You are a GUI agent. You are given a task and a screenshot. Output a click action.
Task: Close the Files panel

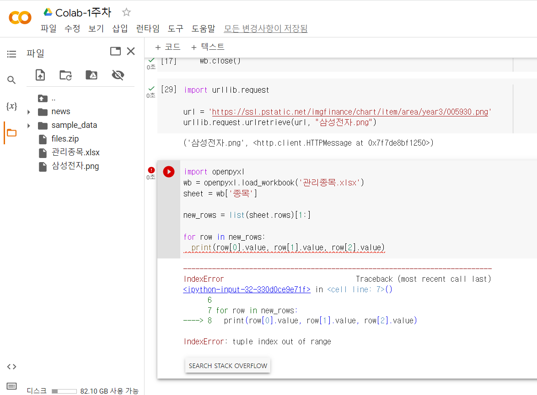(131, 51)
